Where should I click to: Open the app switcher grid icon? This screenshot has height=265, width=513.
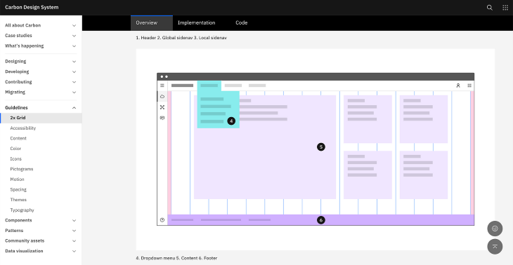coord(505,8)
